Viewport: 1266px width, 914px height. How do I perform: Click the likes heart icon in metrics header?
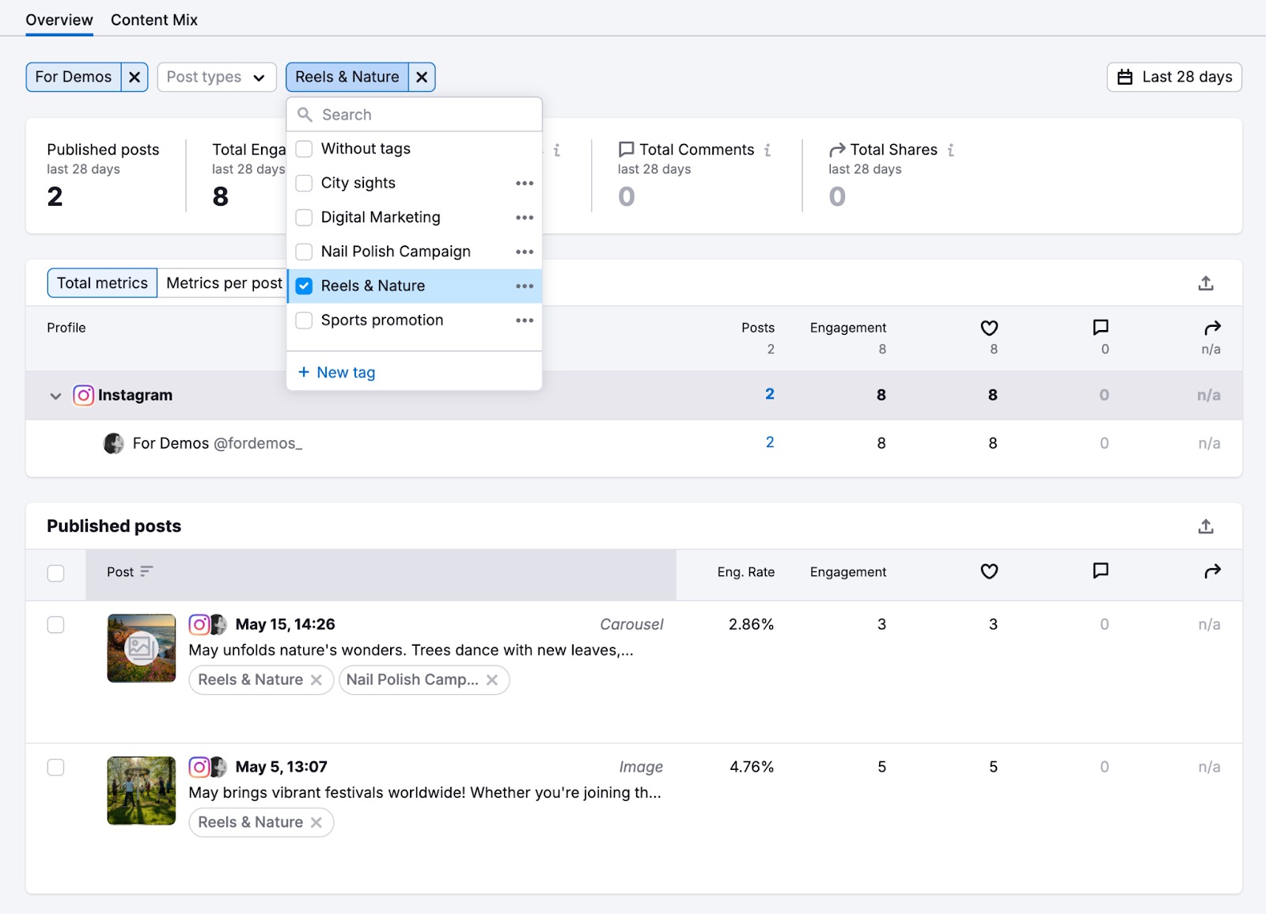tap(989, 328)
